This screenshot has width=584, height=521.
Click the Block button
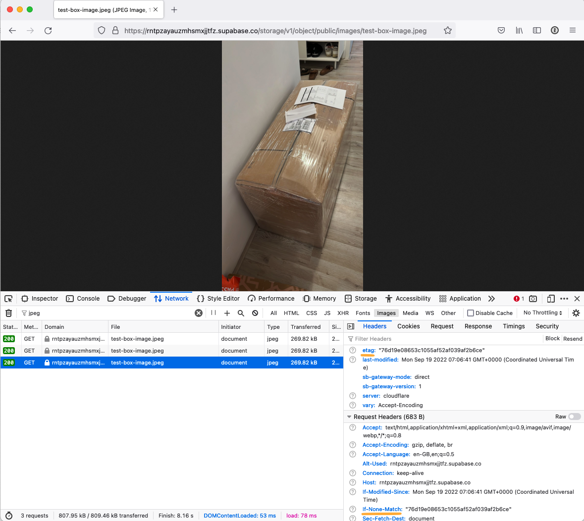552,338
